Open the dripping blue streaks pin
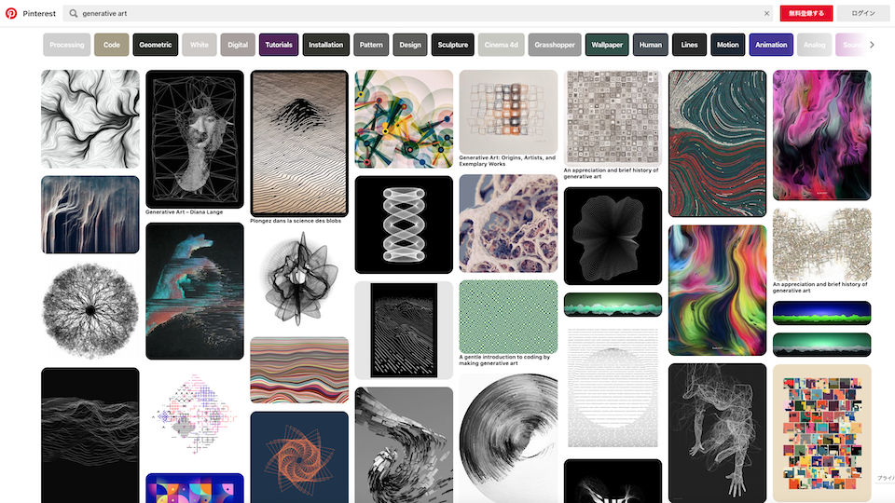The height and width of the screenshot is (503, 895). [x=90, y=214]
